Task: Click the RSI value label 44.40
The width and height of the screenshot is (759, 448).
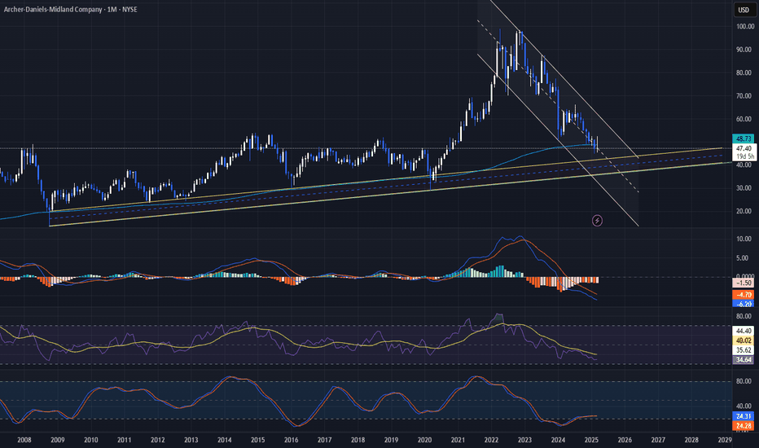Action: click(x=744, y=332)
